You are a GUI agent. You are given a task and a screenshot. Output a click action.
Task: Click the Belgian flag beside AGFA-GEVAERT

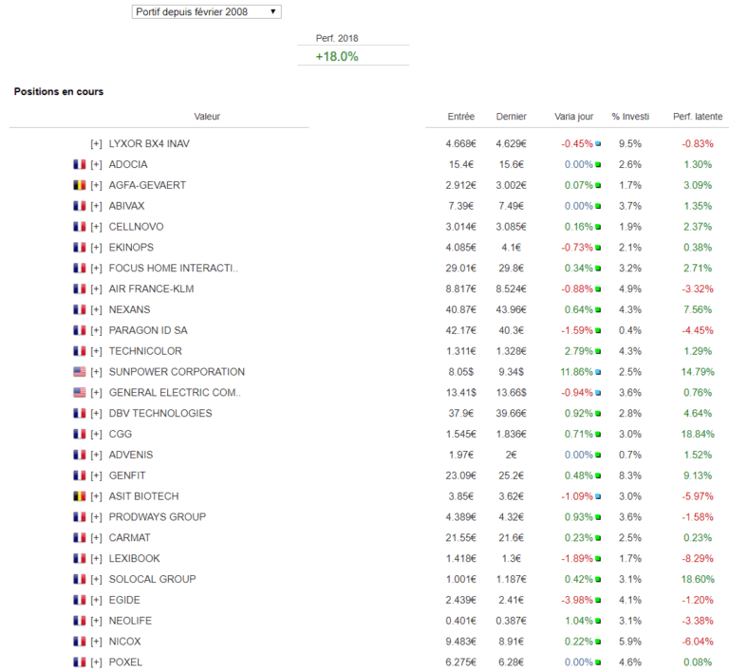pyautogui.click(x=80, y=185)
